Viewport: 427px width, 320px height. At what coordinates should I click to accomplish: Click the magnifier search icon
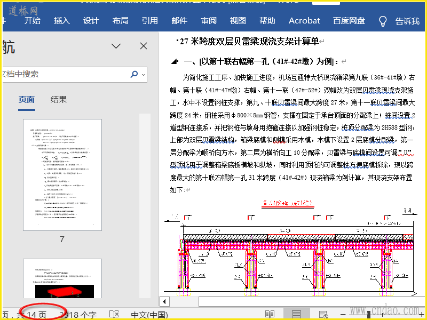[x=134, y=74]
